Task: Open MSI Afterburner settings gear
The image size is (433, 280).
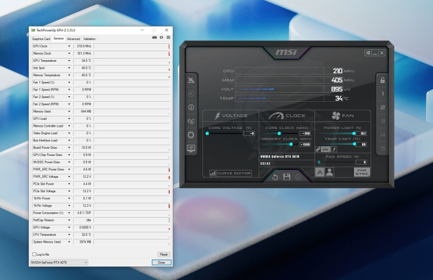Action: click(191, 135)
